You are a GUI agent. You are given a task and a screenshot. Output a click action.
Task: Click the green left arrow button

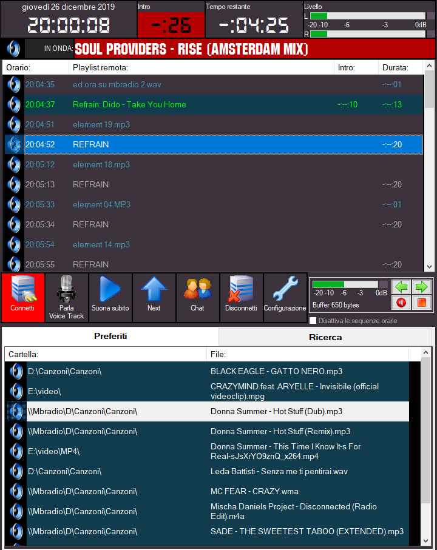pyautogui.click(x=401, y=287)
